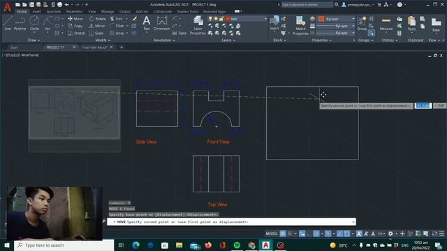Viewport: 447px width, 251px height.
Task: Click the Rotate tool
Action: click(98, 19)
